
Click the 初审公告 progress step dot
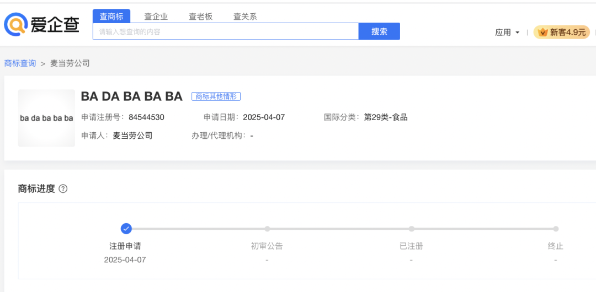[267, 229]
